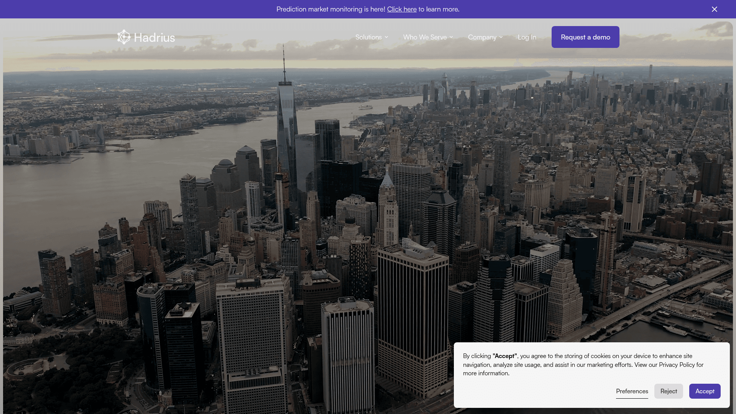Follow the "Click here" banner link
This screenshot has height=414, width=736.
(x=402, y=9)
